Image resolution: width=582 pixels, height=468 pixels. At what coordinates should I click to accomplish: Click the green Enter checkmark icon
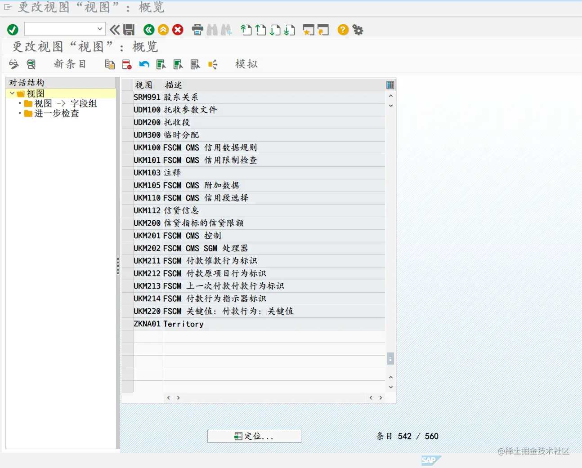13,30
